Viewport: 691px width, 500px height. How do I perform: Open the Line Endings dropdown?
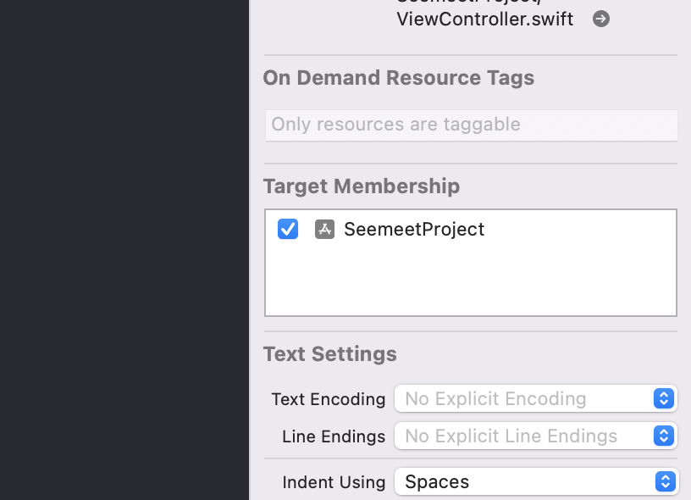(x=535, y=436)
